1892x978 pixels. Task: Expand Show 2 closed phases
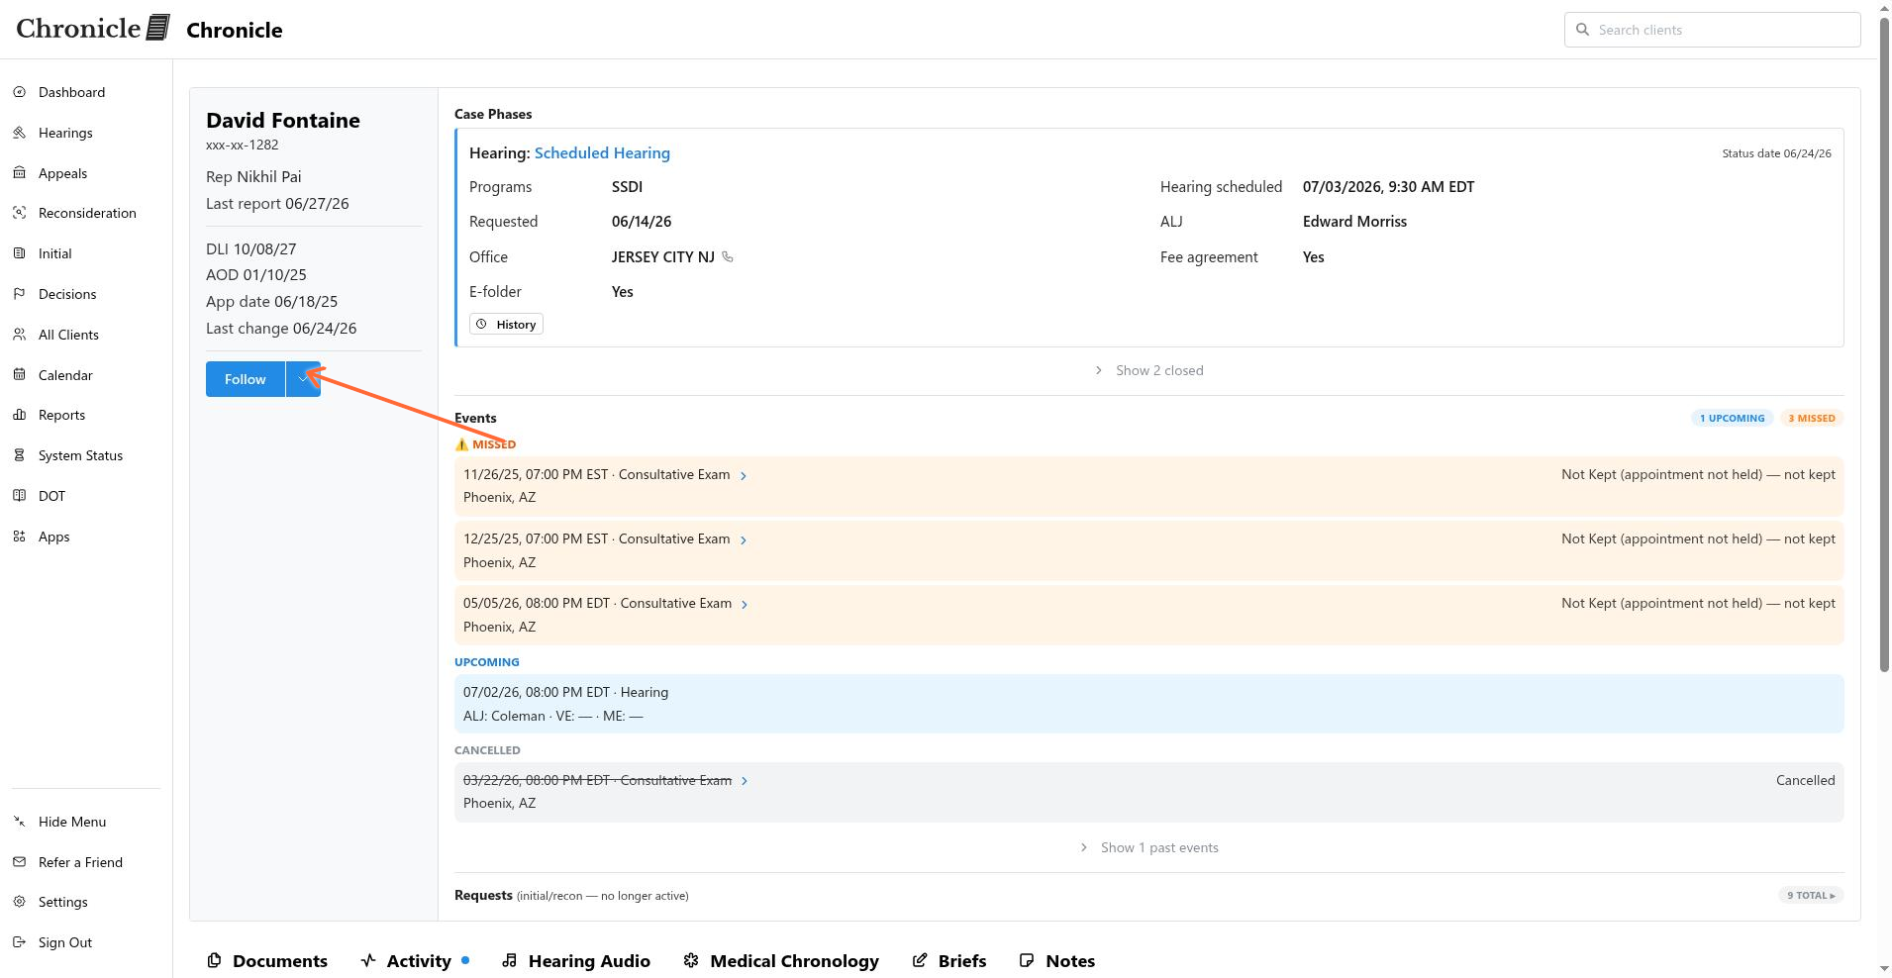click(1149, 370)
